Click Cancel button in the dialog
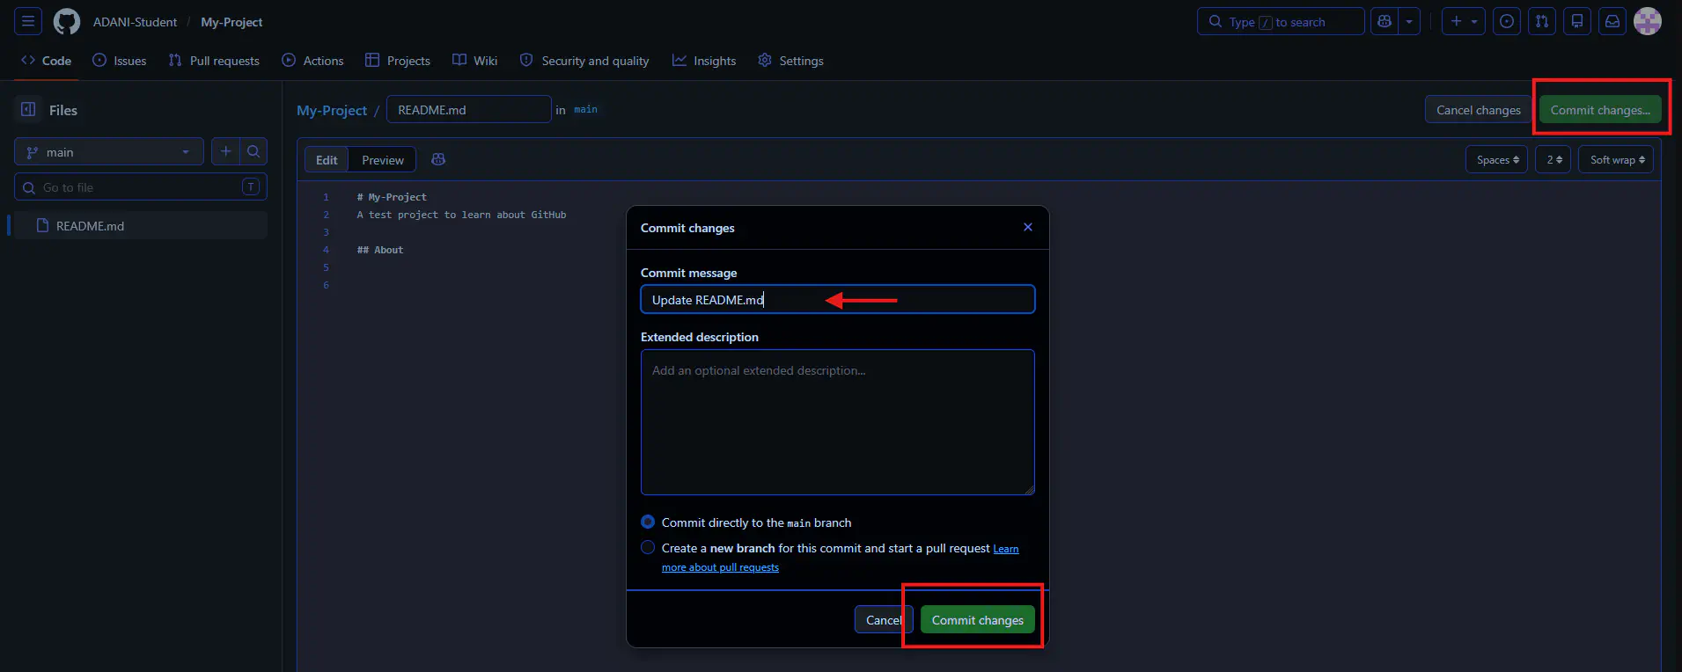The width and height of the screenshot is (1682, 672). [884, 619]
